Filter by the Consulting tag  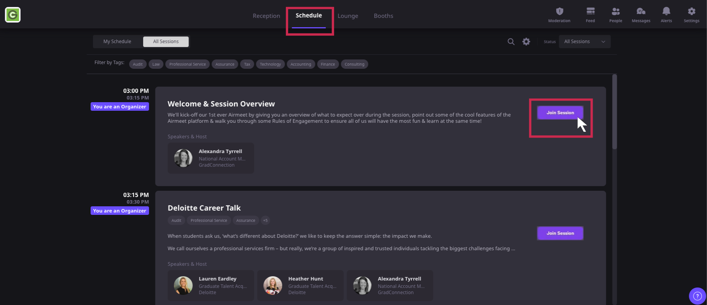(354, 64)
